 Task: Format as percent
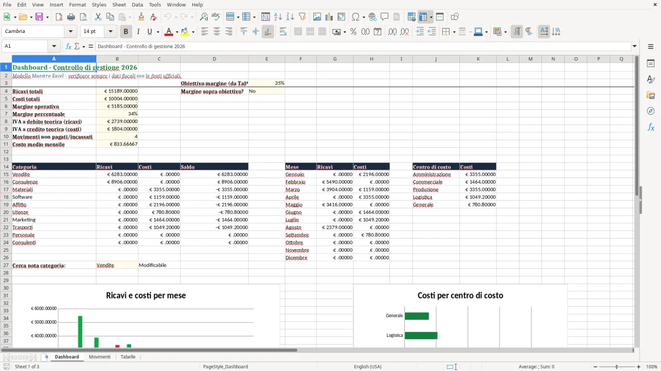pos(354,32)
